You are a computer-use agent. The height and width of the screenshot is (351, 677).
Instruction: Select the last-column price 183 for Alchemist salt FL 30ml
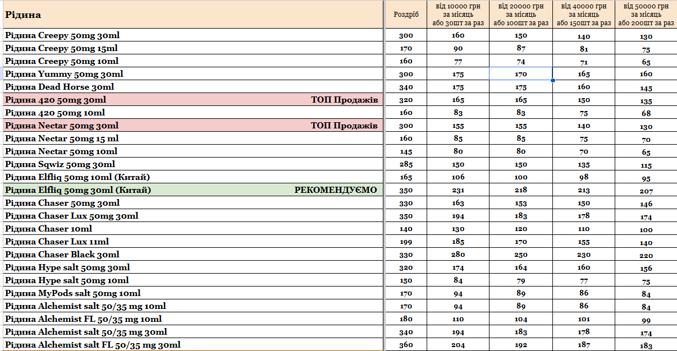point(646,345)
